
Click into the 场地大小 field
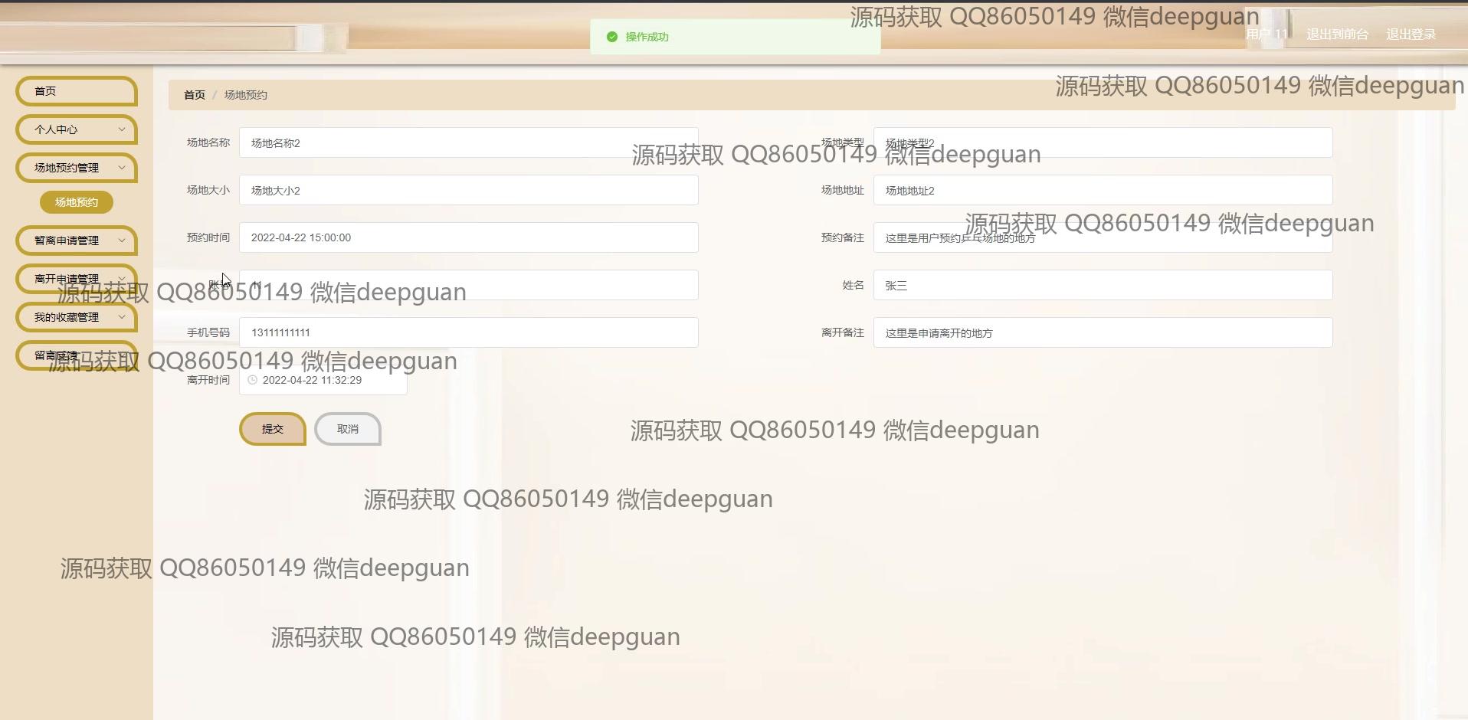click(469, 190)
